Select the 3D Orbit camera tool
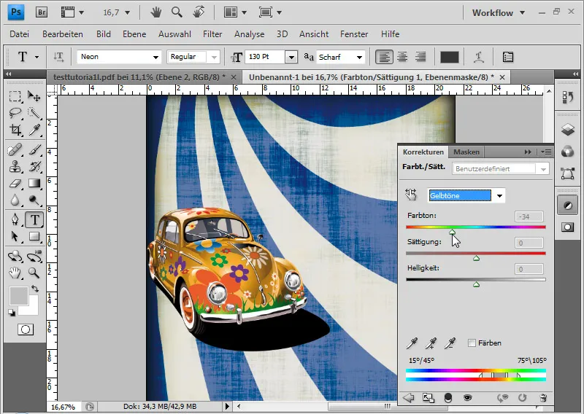584x414 pixels. tap(34, 256)
